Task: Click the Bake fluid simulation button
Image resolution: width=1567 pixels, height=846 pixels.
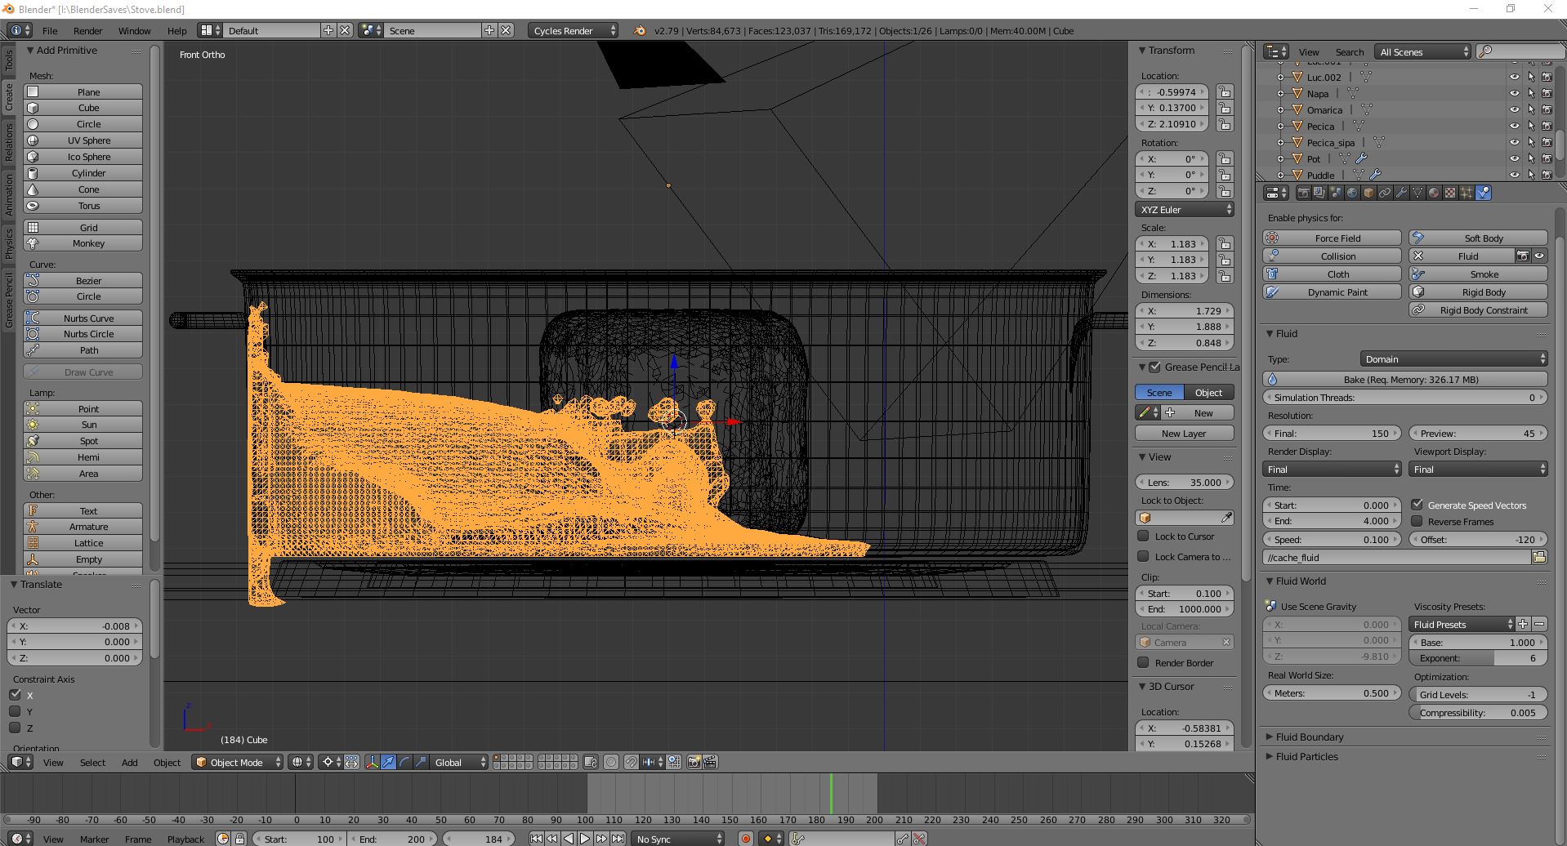Action: (x=1405, y=379)
